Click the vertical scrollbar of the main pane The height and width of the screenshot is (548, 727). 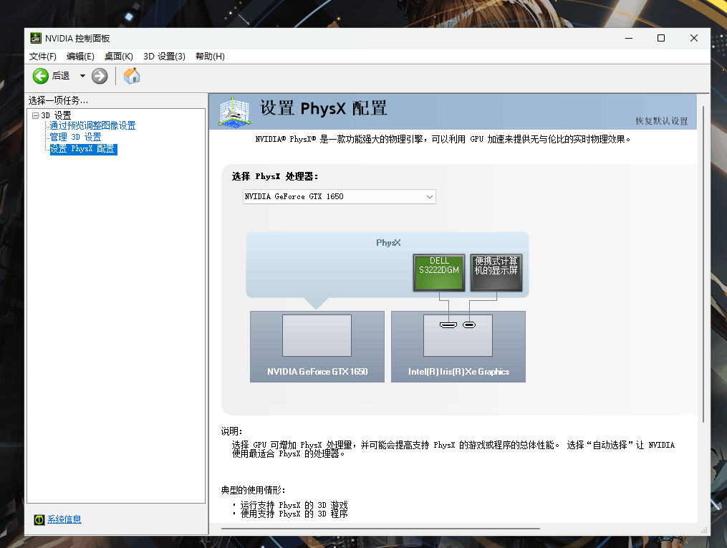703,264
